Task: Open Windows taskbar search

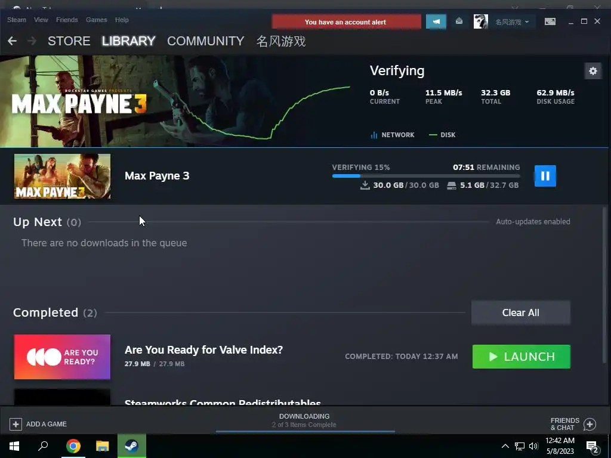Action: (x=43, y=446)
